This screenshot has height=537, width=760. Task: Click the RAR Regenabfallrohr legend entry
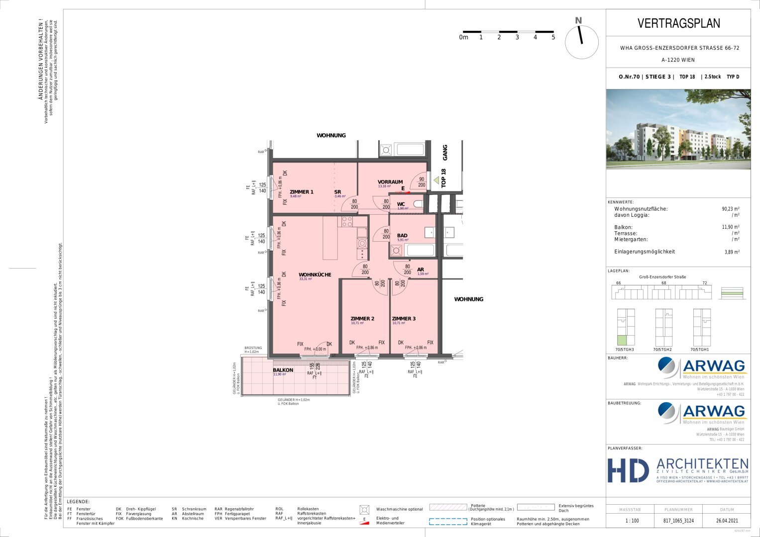click(x=233, y=509)
